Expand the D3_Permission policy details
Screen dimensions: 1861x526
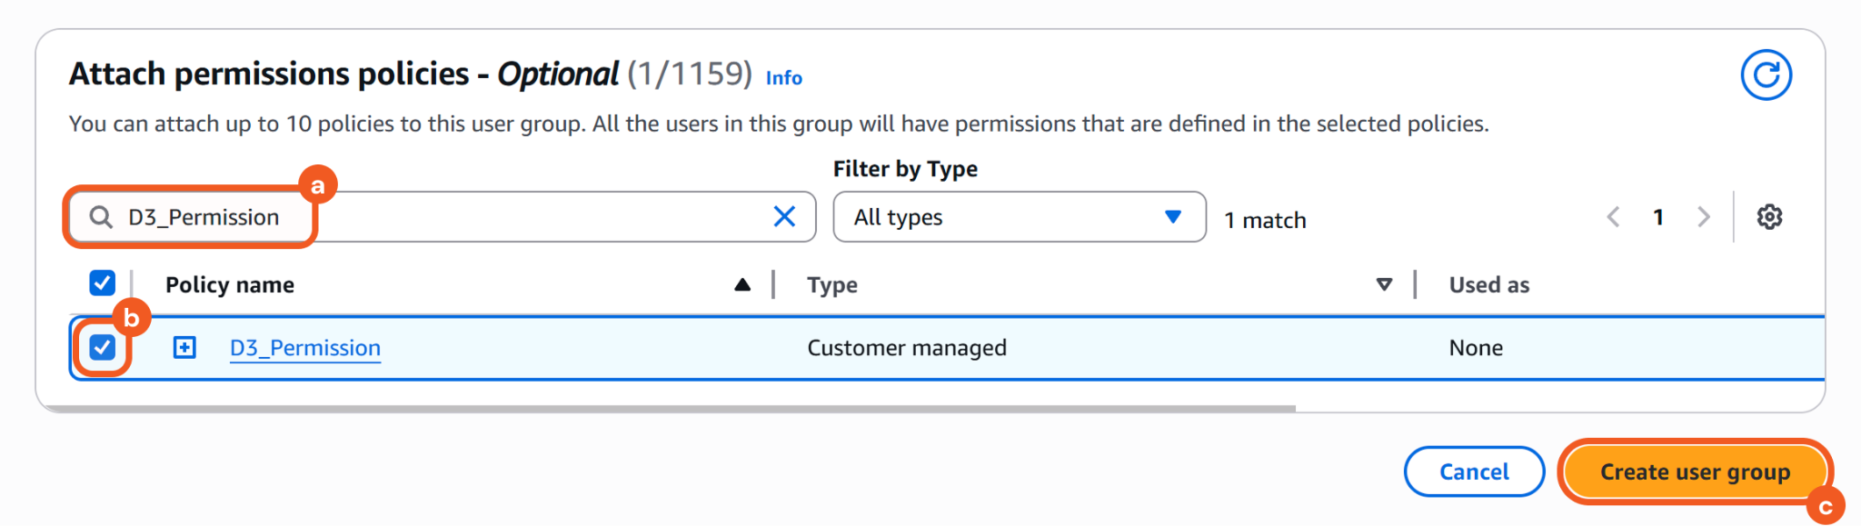184,348
